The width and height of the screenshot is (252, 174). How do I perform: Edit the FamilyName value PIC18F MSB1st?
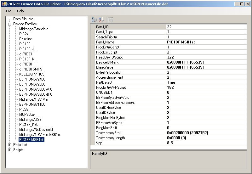pyautogui.click(x=206, y=42)
